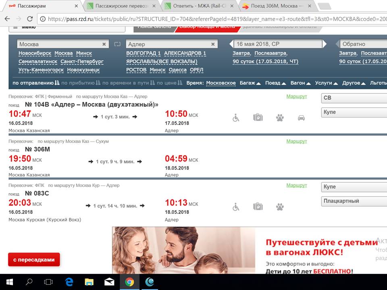Clear the Адлер destination field

click(x=213, y=44)
